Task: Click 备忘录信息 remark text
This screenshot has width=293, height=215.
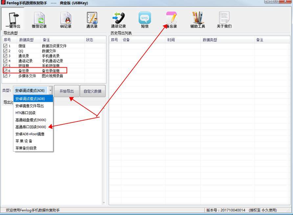Action: 51,71
